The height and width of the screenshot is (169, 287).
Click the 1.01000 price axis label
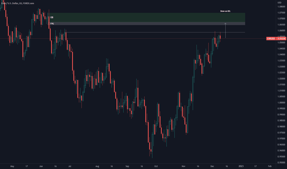[x=281, y=91]
